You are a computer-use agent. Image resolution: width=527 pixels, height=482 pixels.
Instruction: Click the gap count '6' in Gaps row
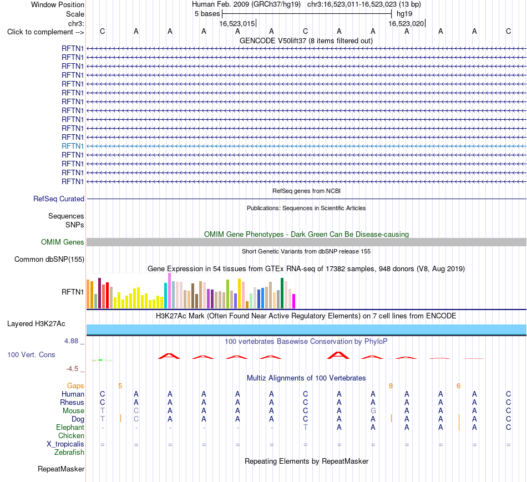[458, 386]
